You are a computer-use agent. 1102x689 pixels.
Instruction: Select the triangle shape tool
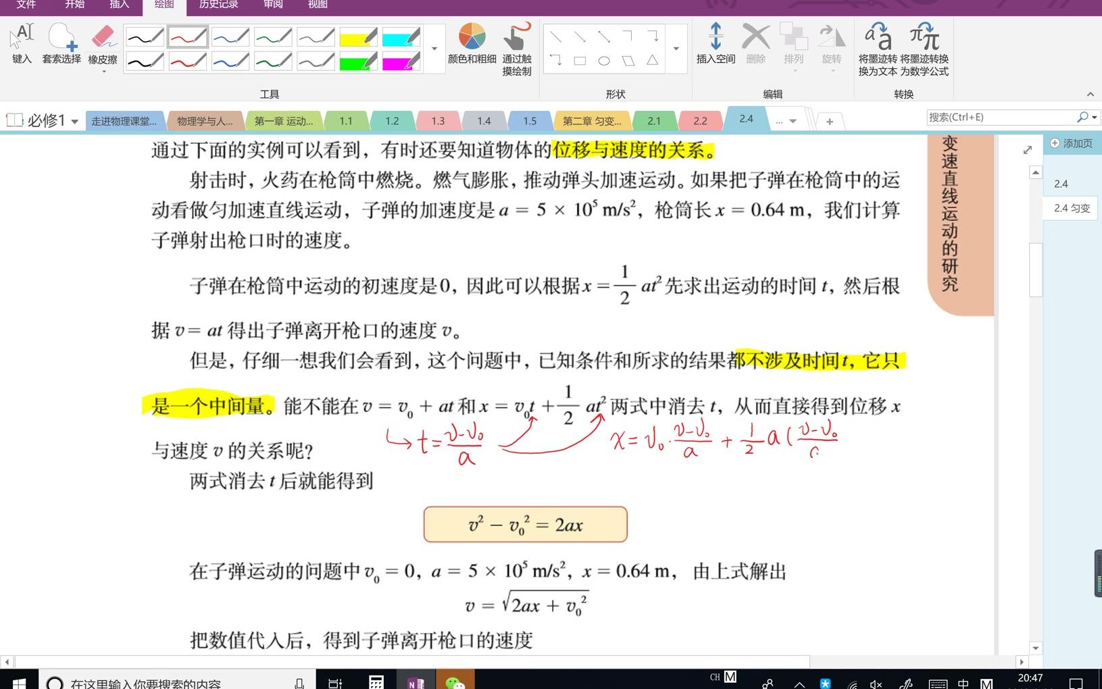pyautogui.click(x=653, y=59)
